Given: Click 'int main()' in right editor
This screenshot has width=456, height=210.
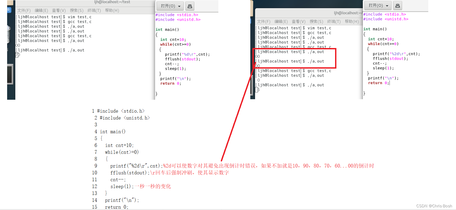Looking at the screenshot, I should (375, 29).
